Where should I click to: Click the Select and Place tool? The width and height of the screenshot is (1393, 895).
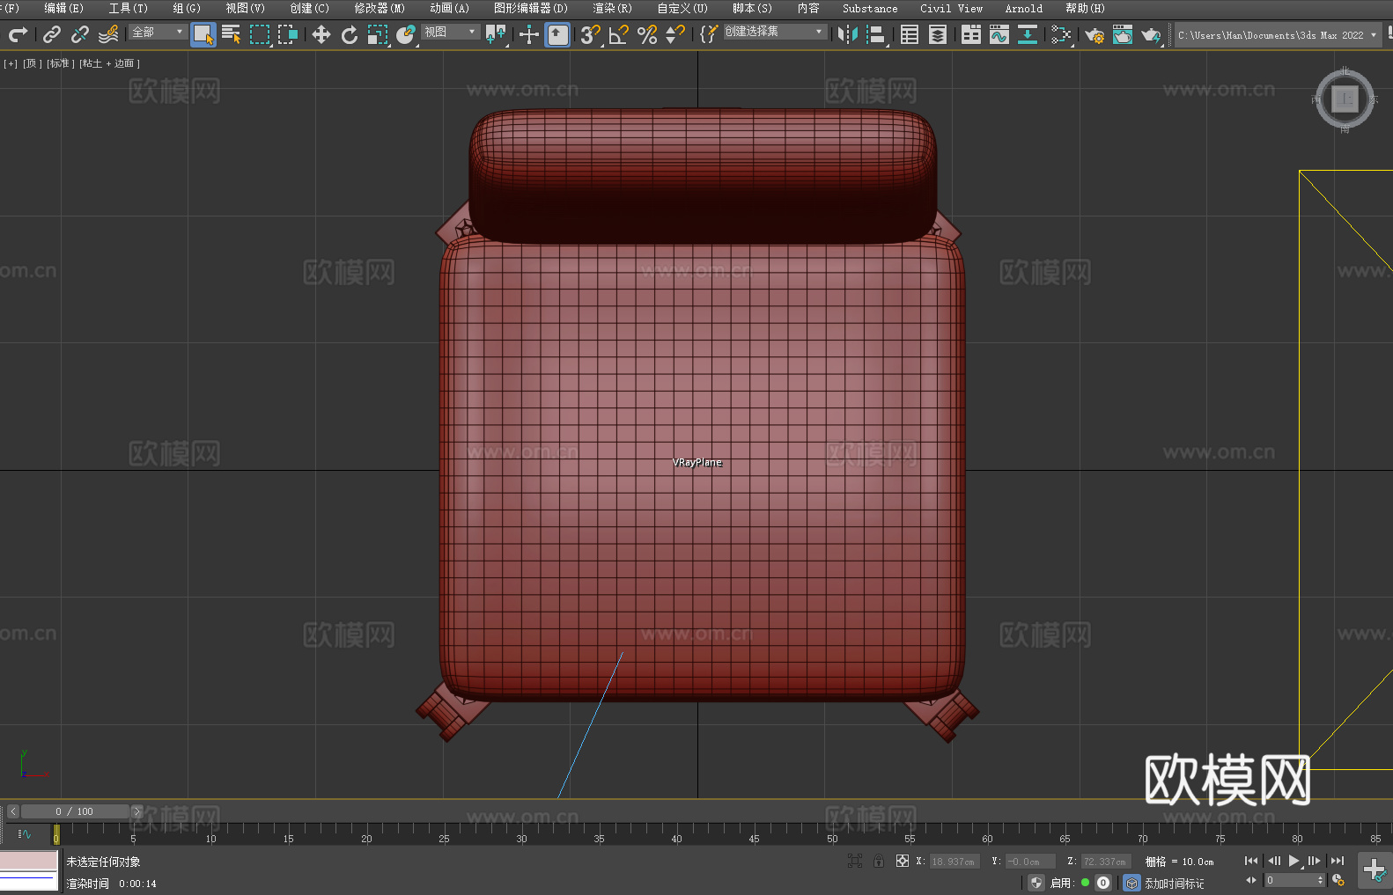click(406, 34)
